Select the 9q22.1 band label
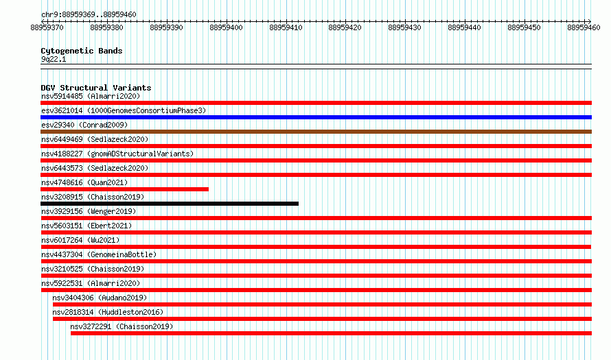Viewport: 611px width, 360px height. pos(54,59)
